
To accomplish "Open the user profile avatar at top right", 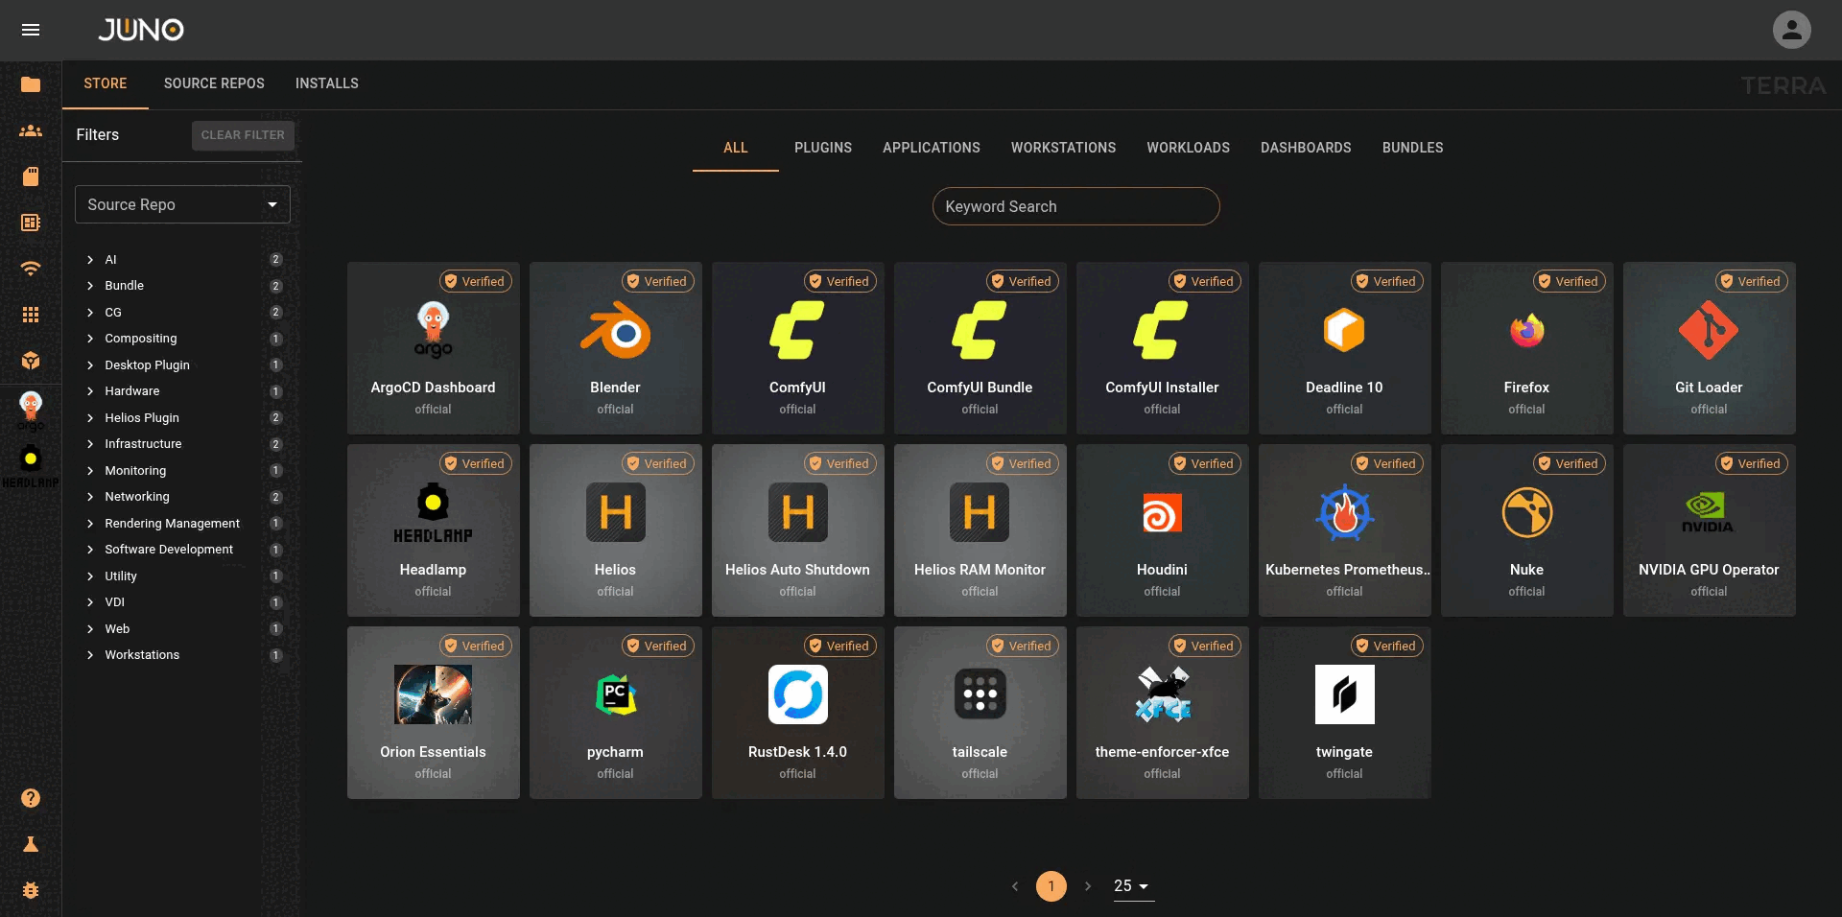I will pyautogui.click(x=1792, y=30).
